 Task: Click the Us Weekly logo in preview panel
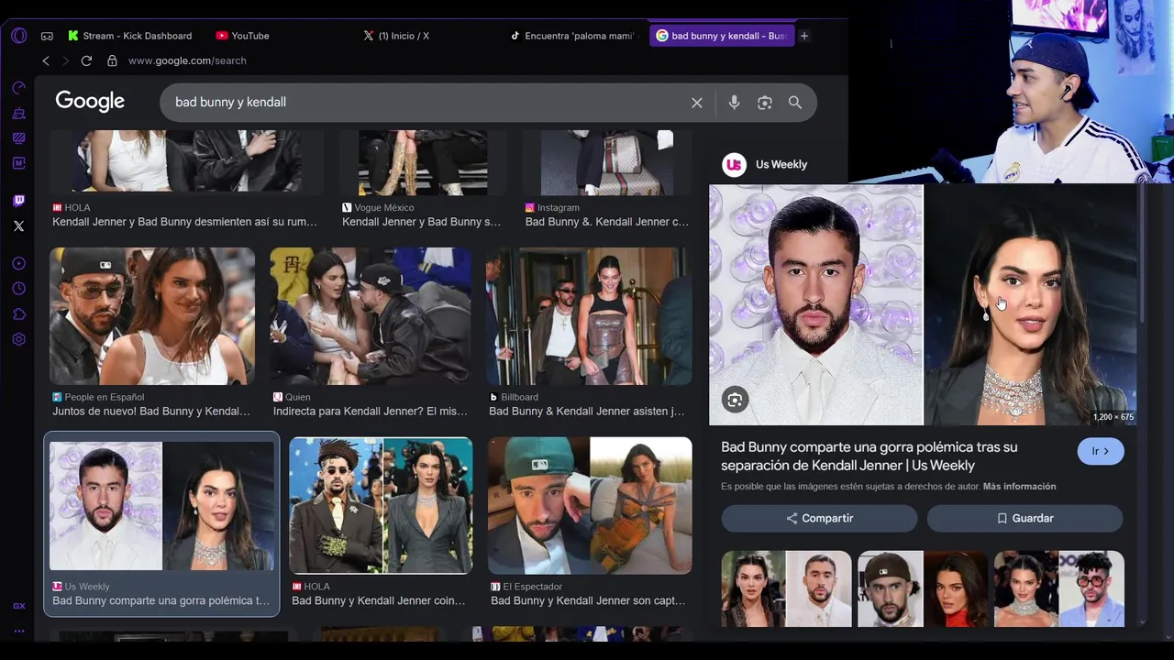click(734, 164)
